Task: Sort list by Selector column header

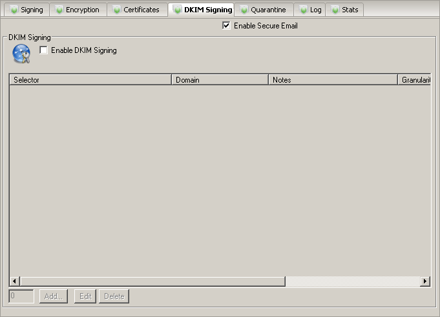Action: click(90, 80)
